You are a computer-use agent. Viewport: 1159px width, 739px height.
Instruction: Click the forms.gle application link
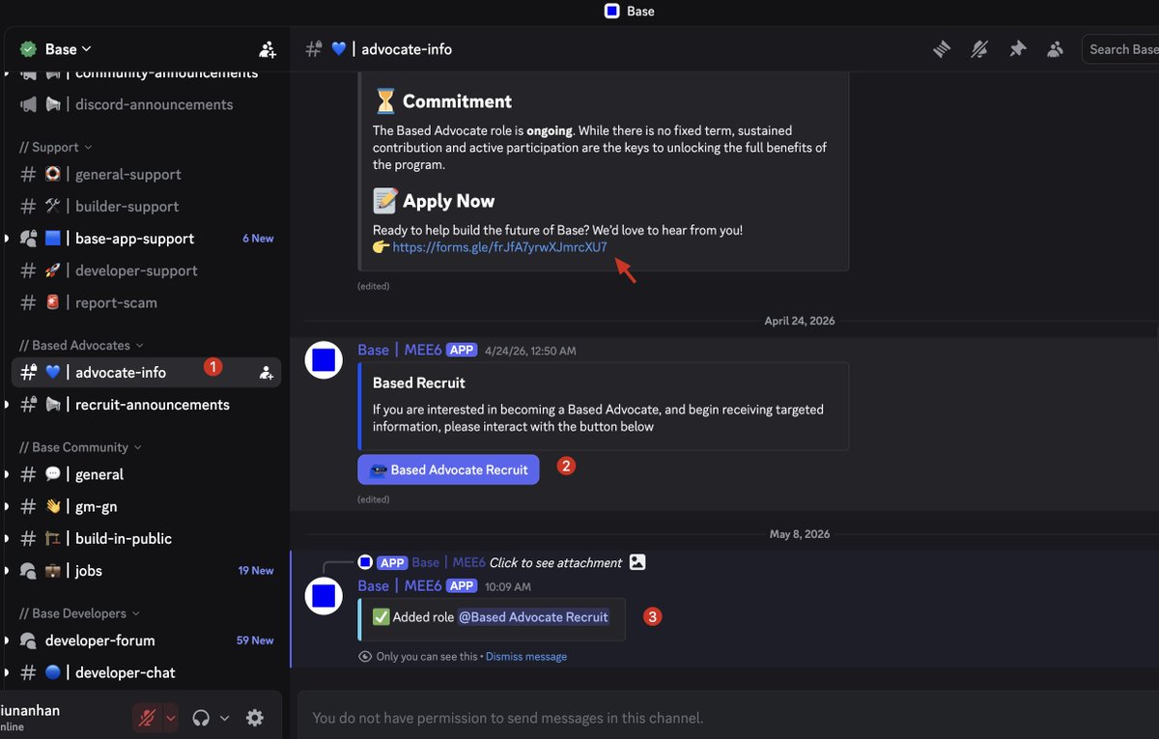coord(499,247)
